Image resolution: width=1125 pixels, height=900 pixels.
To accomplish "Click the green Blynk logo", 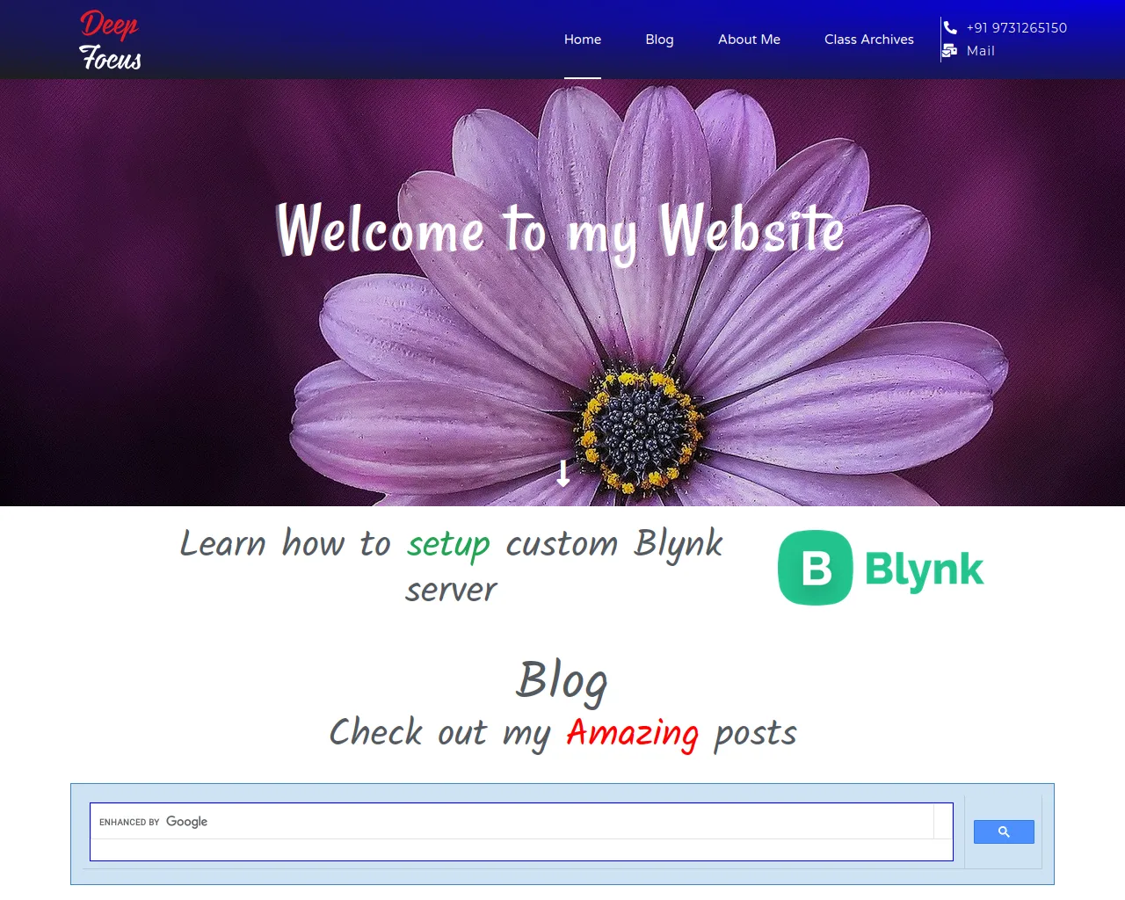I will coord(881,568).
